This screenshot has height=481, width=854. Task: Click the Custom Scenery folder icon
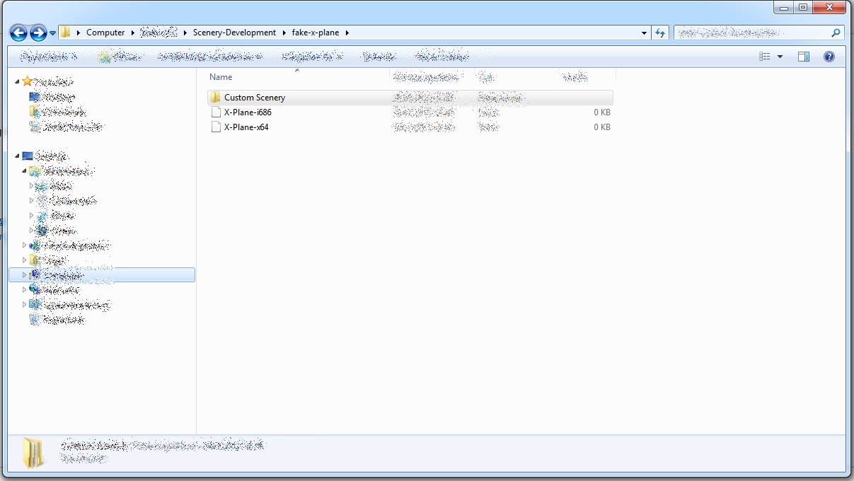(216, 98)
